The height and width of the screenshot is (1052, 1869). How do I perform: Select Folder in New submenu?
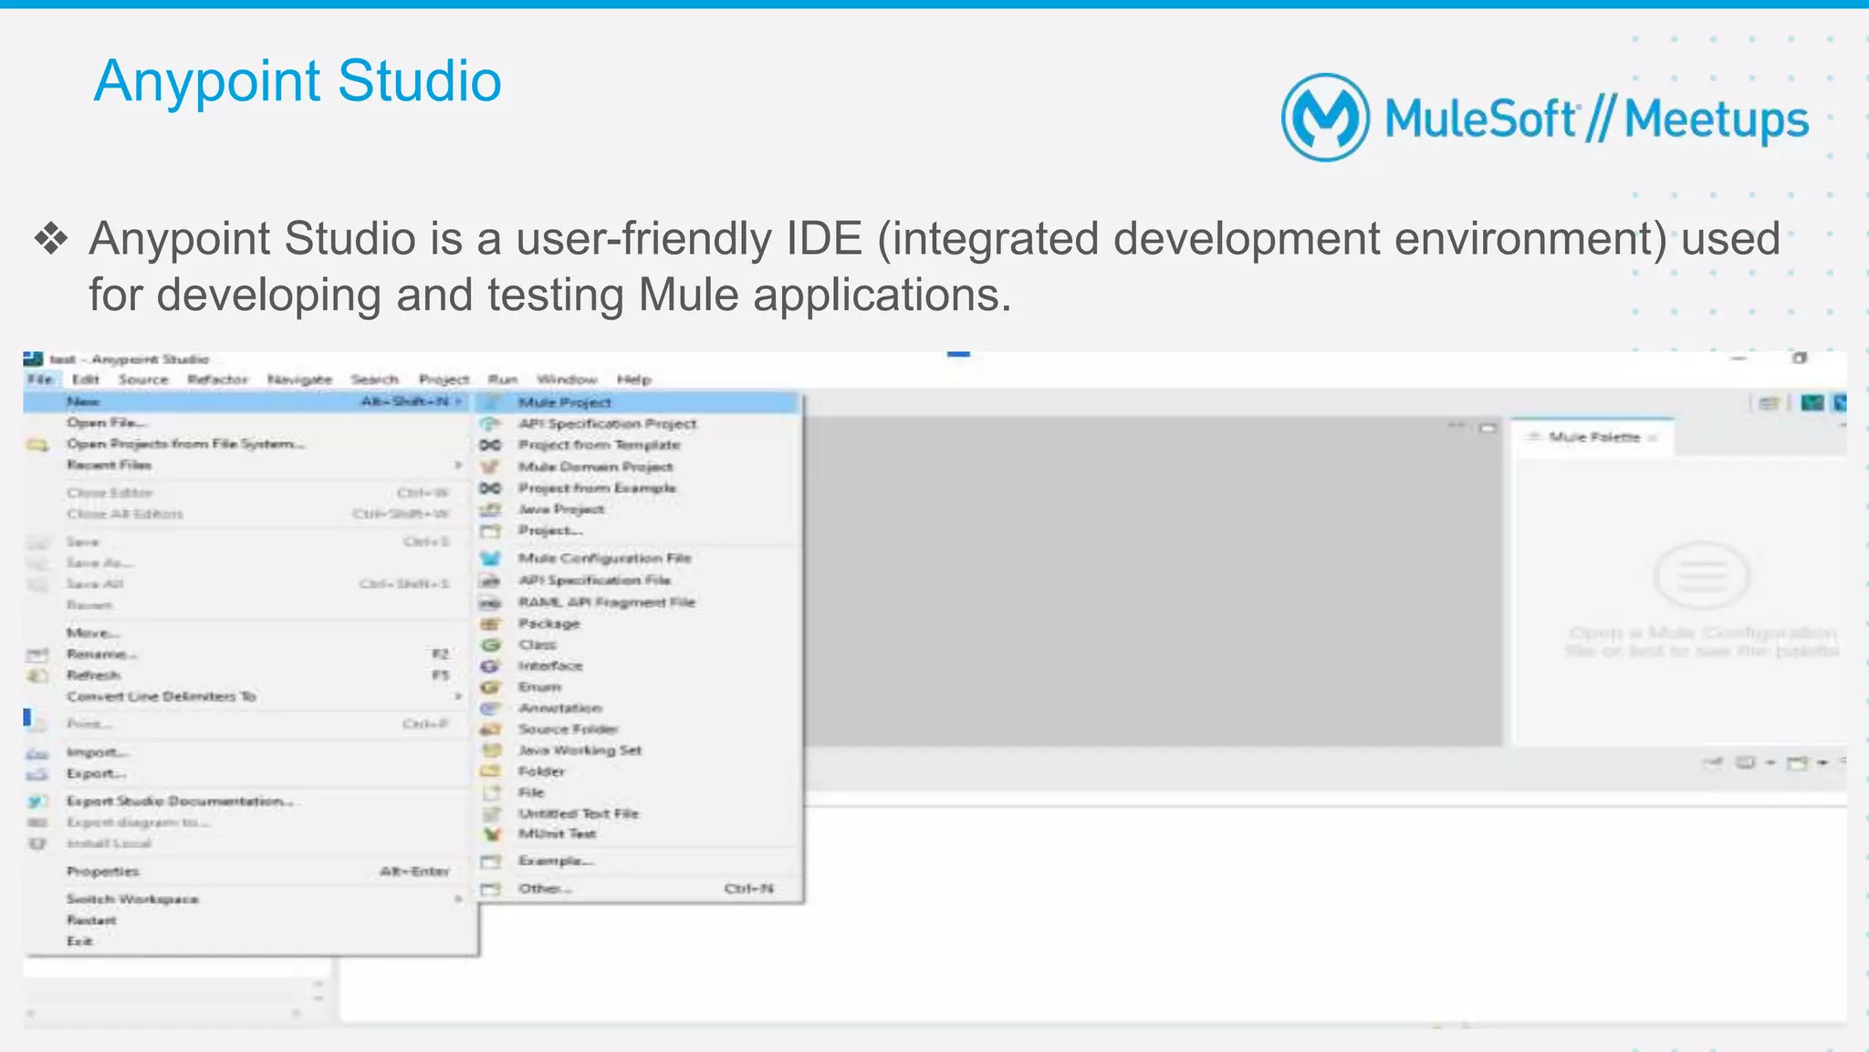637,771
